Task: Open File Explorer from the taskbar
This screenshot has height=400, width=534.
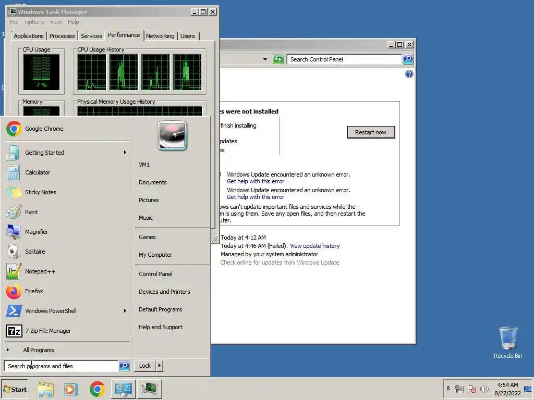Action: (x=45, y=389)
